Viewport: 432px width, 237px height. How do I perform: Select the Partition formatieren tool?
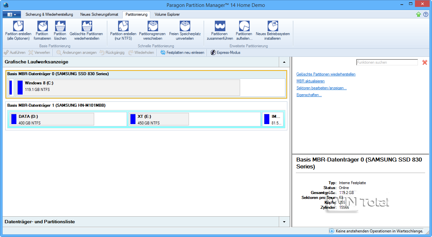tap(42, 26)
